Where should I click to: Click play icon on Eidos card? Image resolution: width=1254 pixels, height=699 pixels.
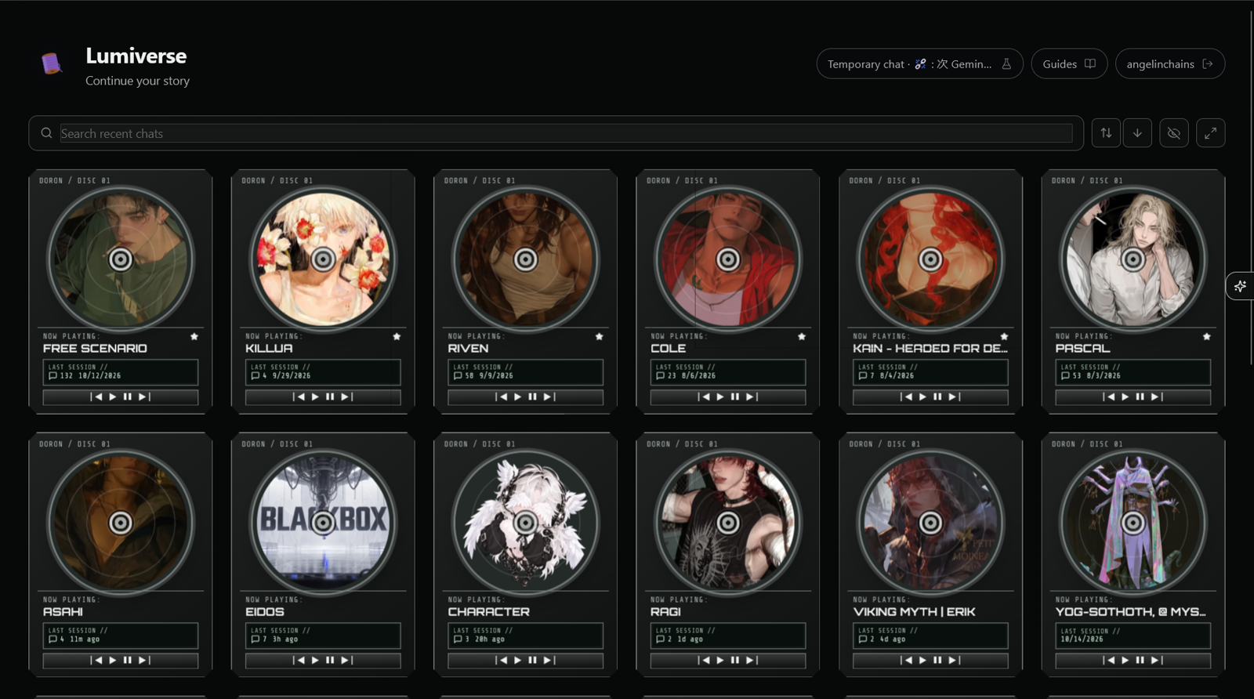(315, 660)
